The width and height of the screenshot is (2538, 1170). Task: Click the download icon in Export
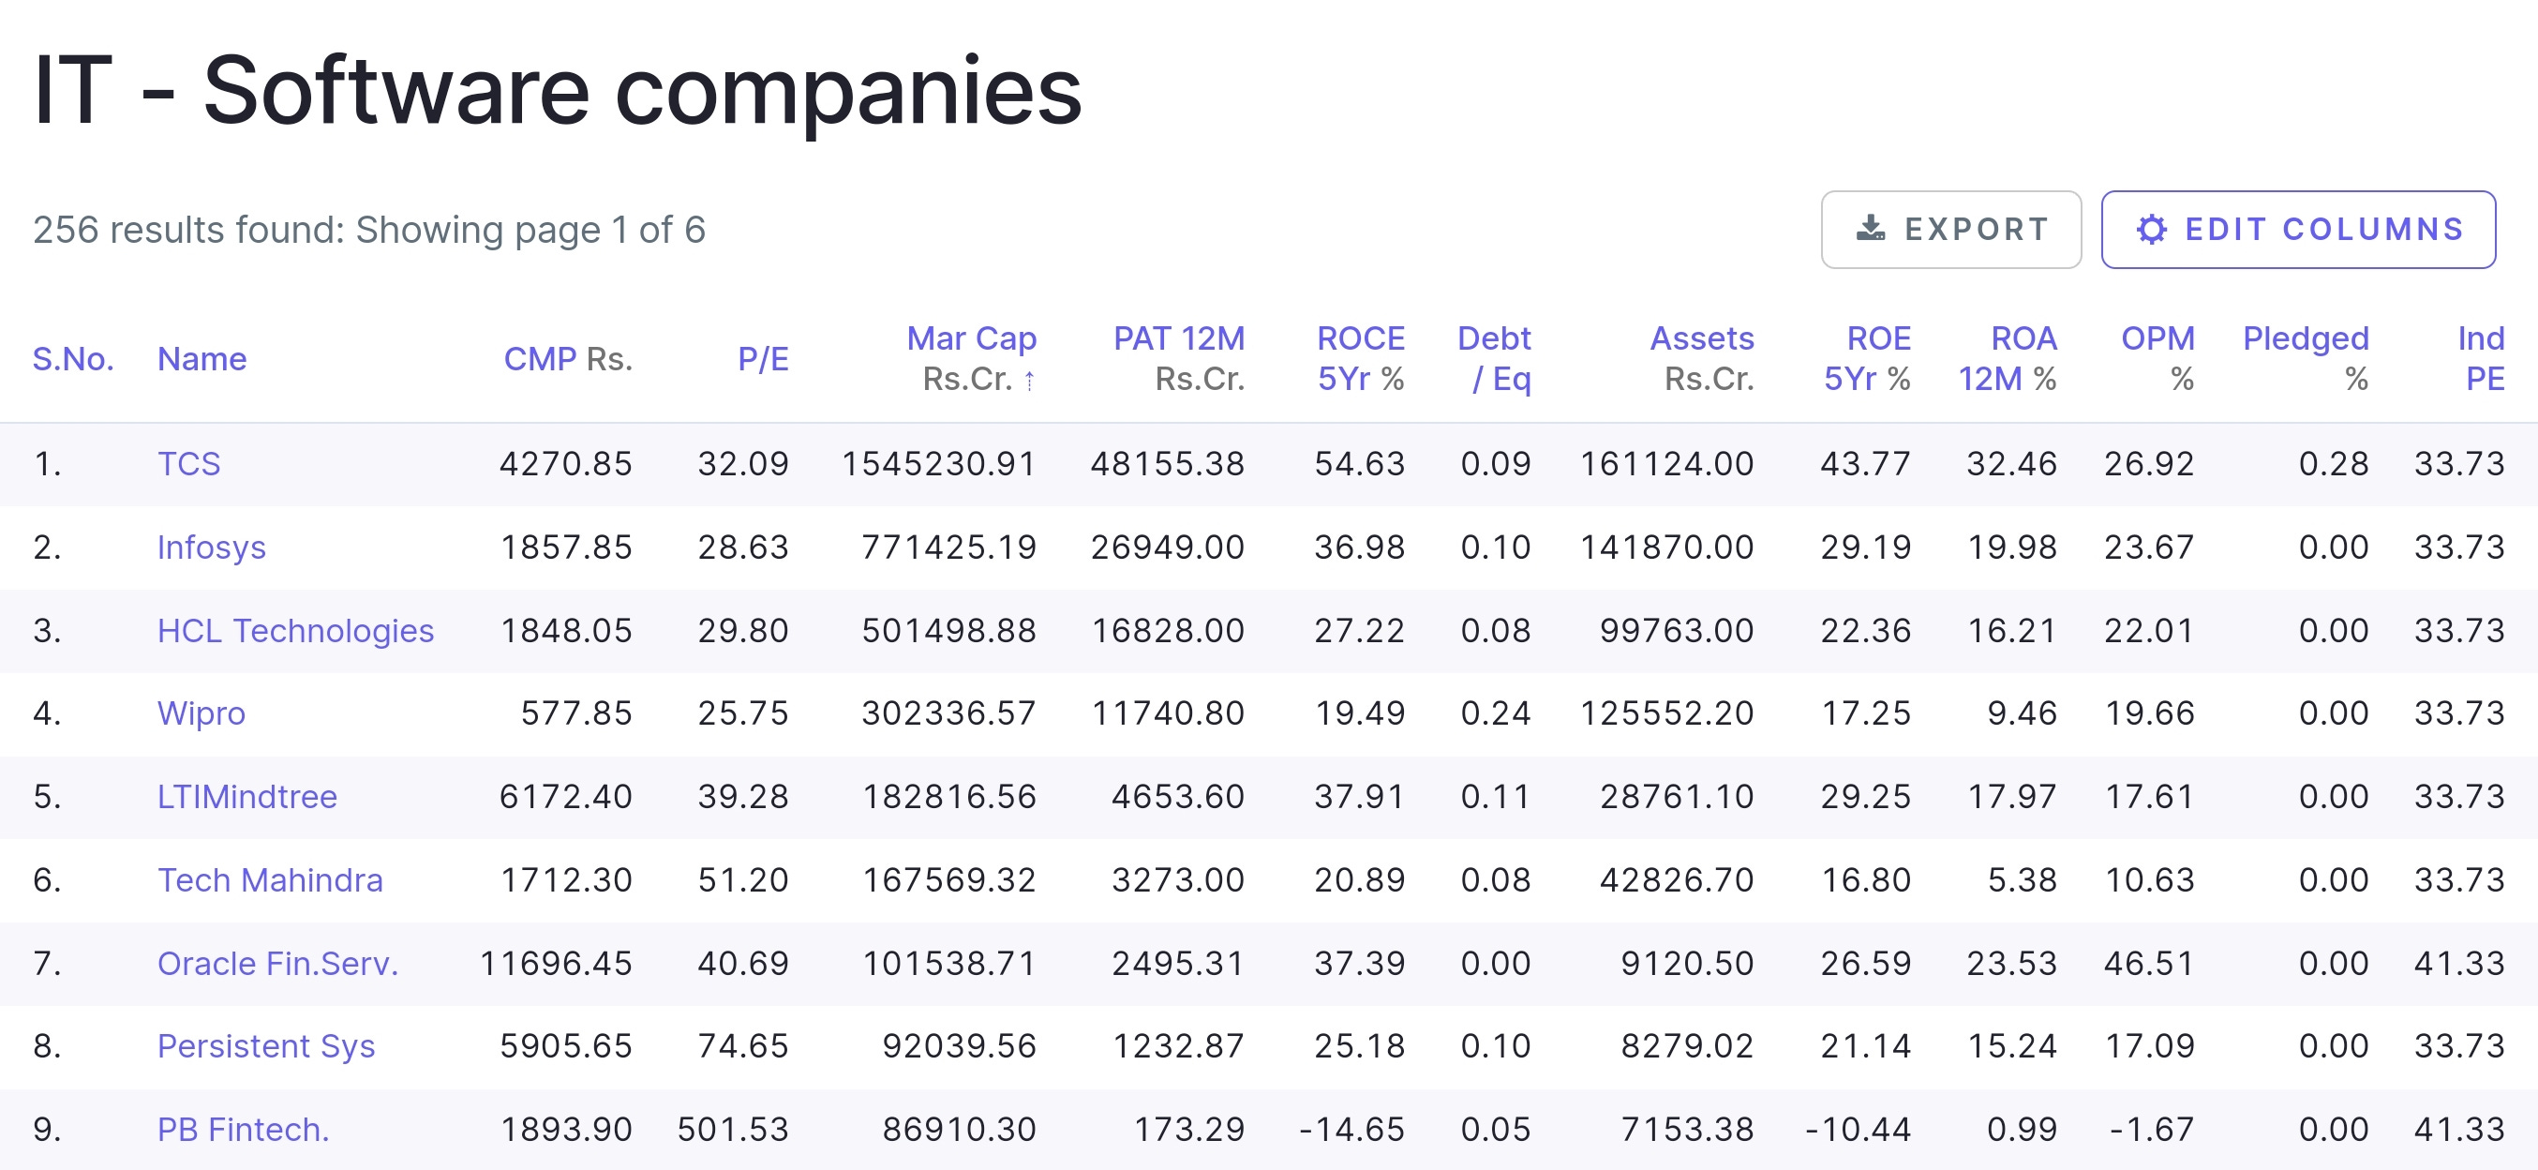1870,229
